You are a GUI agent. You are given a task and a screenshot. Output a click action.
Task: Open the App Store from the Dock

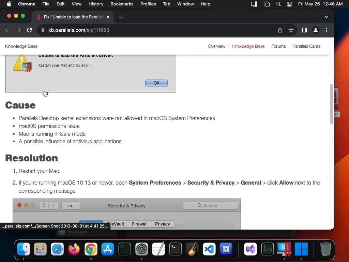108,249
